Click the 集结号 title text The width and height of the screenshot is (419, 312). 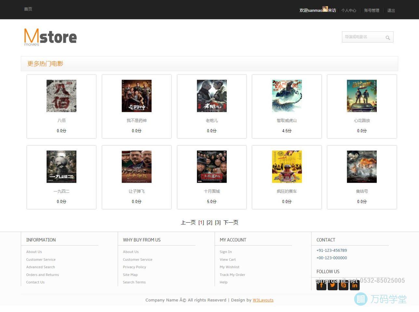(362, 191)
